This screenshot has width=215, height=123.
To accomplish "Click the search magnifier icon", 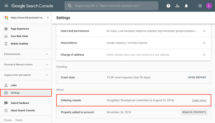I will (70, 6).
